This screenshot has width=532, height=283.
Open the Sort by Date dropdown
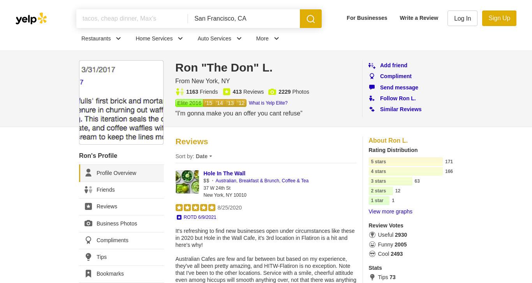pyautogui.click(x=204, y=156)
